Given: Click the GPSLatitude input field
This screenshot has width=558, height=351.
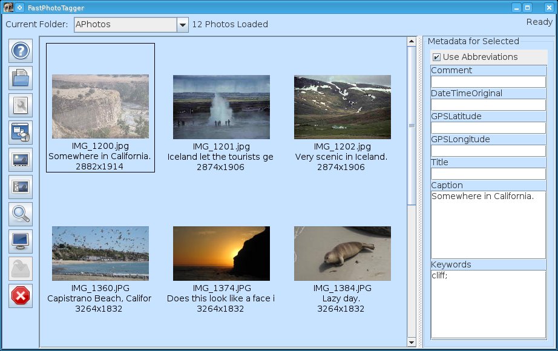Looking at the screenshot, I should coord(488,128).
